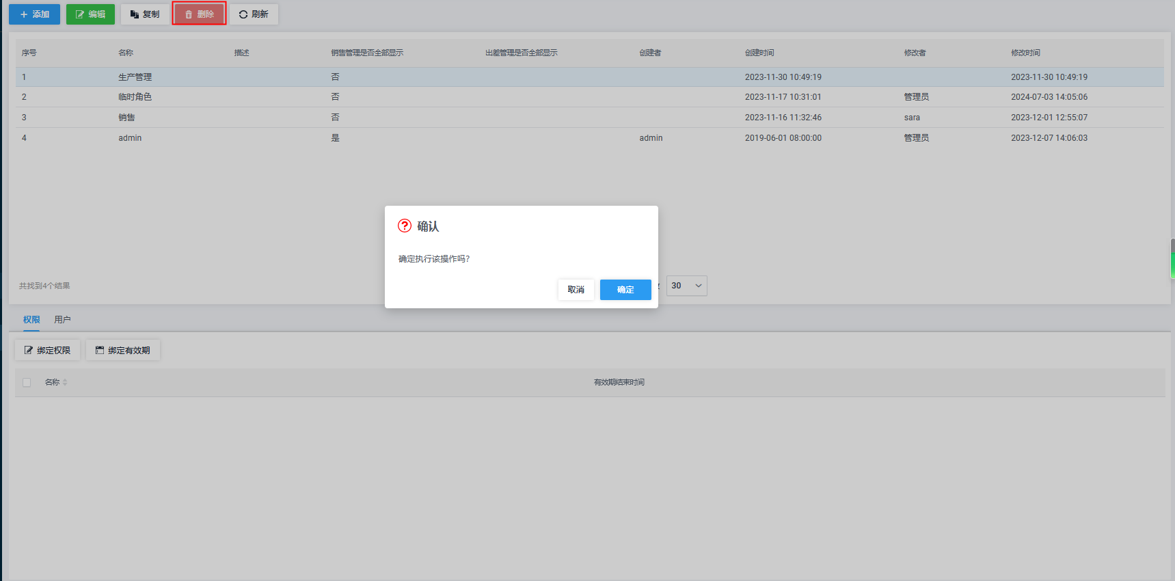Switch to the 用户 tab
The image size is (1175, 581).
(62, 319)
